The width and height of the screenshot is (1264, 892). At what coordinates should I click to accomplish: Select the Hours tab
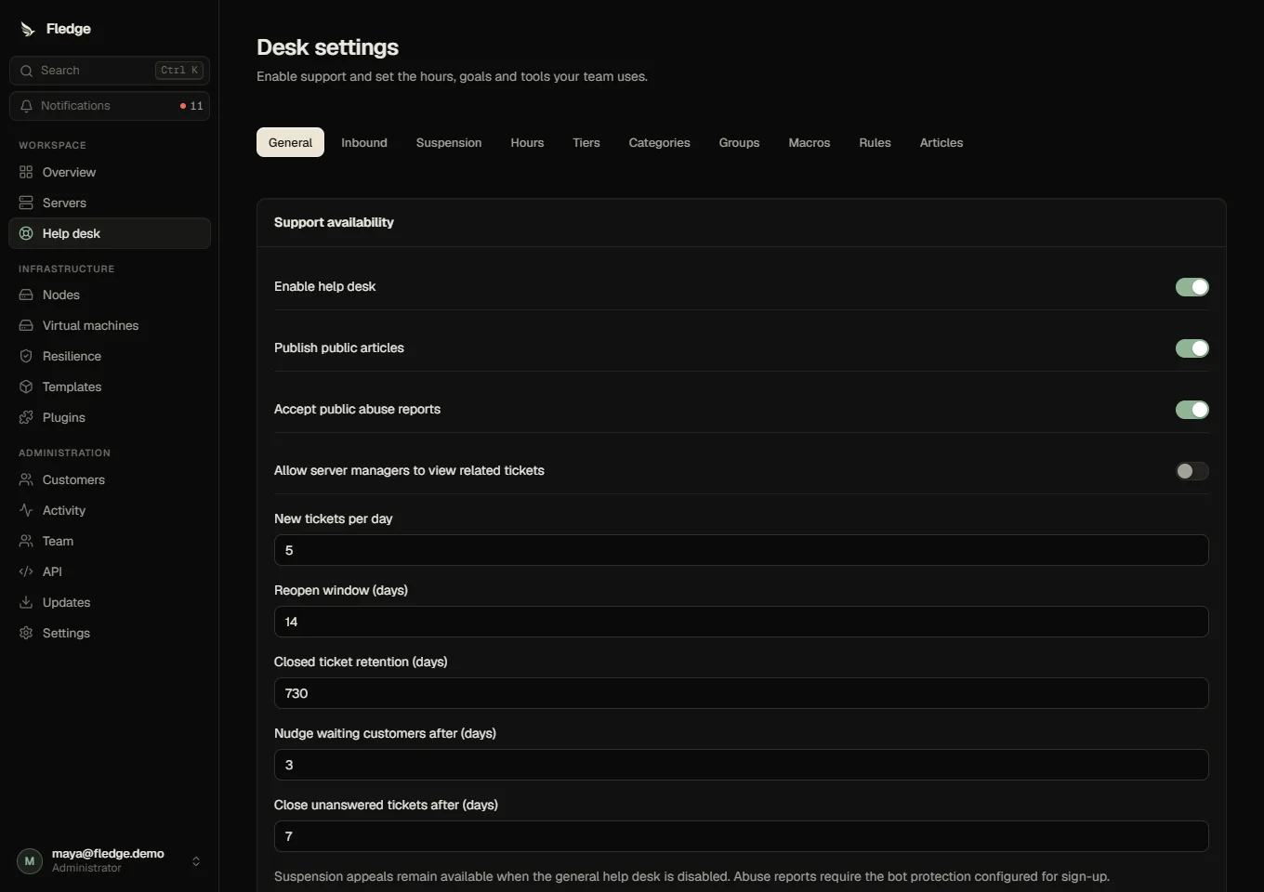coord(527,142)
